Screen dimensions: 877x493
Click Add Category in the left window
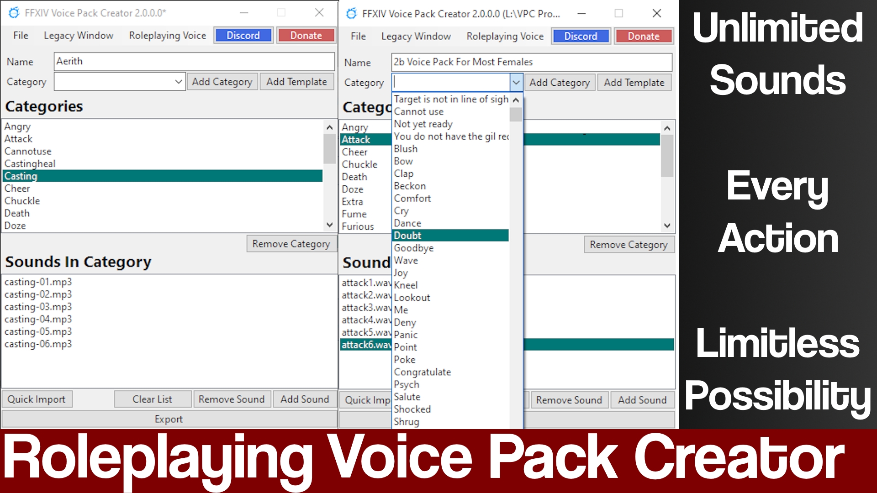(x=222, y=82)
